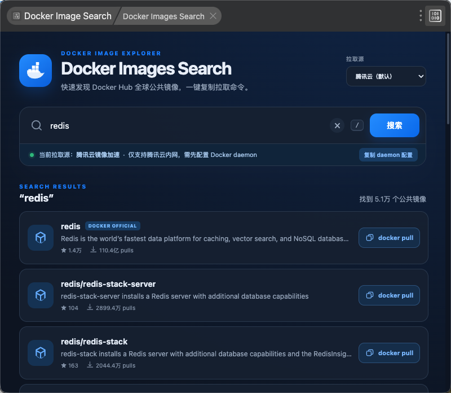Click the small app icon before Docker Image Search
The width and height of the screenshot is (451, 393).
coord(16,16)
